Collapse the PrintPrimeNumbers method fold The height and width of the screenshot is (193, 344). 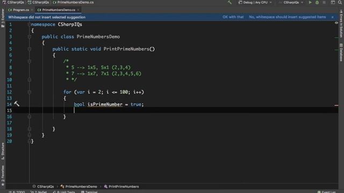coord(29,49)
